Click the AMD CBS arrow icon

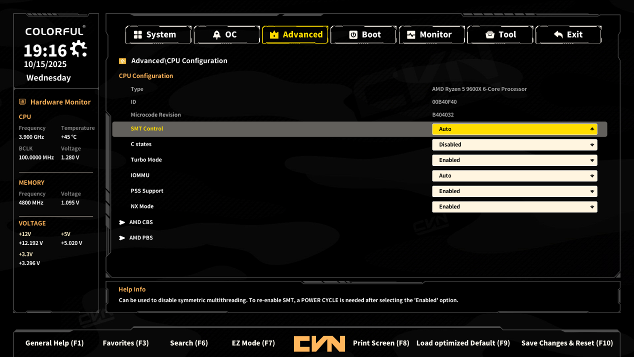[x=122, y=222]
